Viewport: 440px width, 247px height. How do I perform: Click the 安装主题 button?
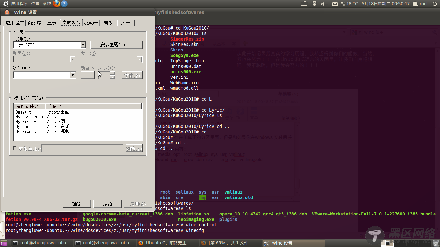pyautogui.click(x=116, y=44)
